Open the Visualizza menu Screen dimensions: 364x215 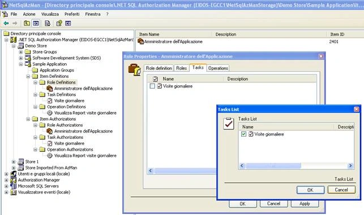[50, 14]
